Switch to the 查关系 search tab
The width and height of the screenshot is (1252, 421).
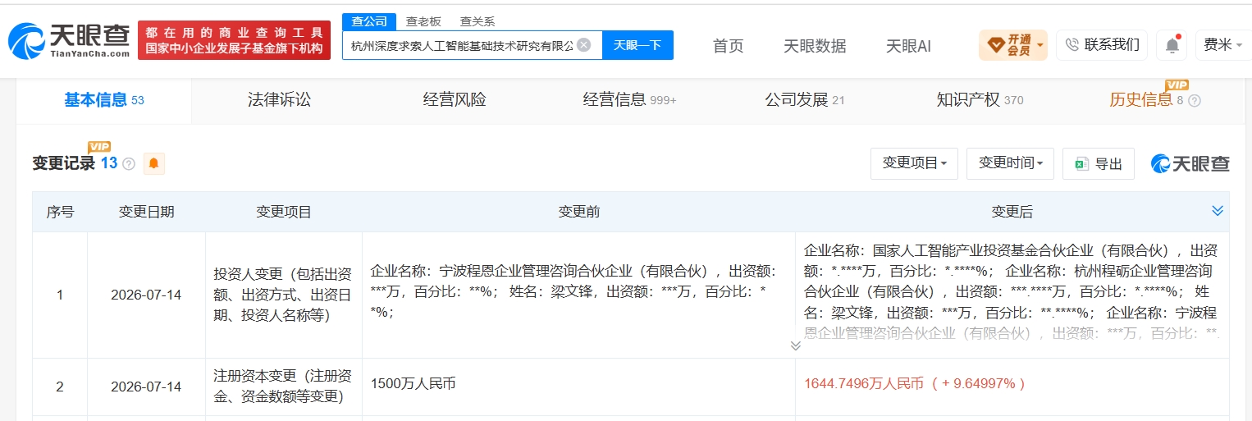tap(477, 22)
